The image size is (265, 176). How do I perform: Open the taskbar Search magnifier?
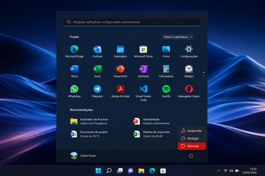point(109,171)
